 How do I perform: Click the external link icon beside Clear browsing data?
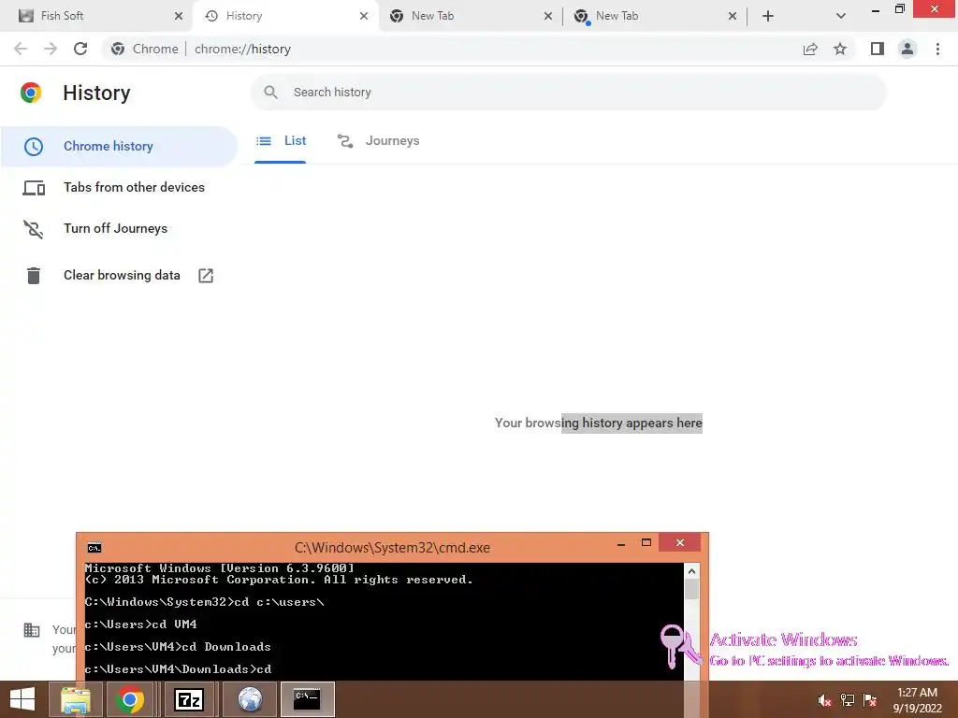tap(206, 276)
